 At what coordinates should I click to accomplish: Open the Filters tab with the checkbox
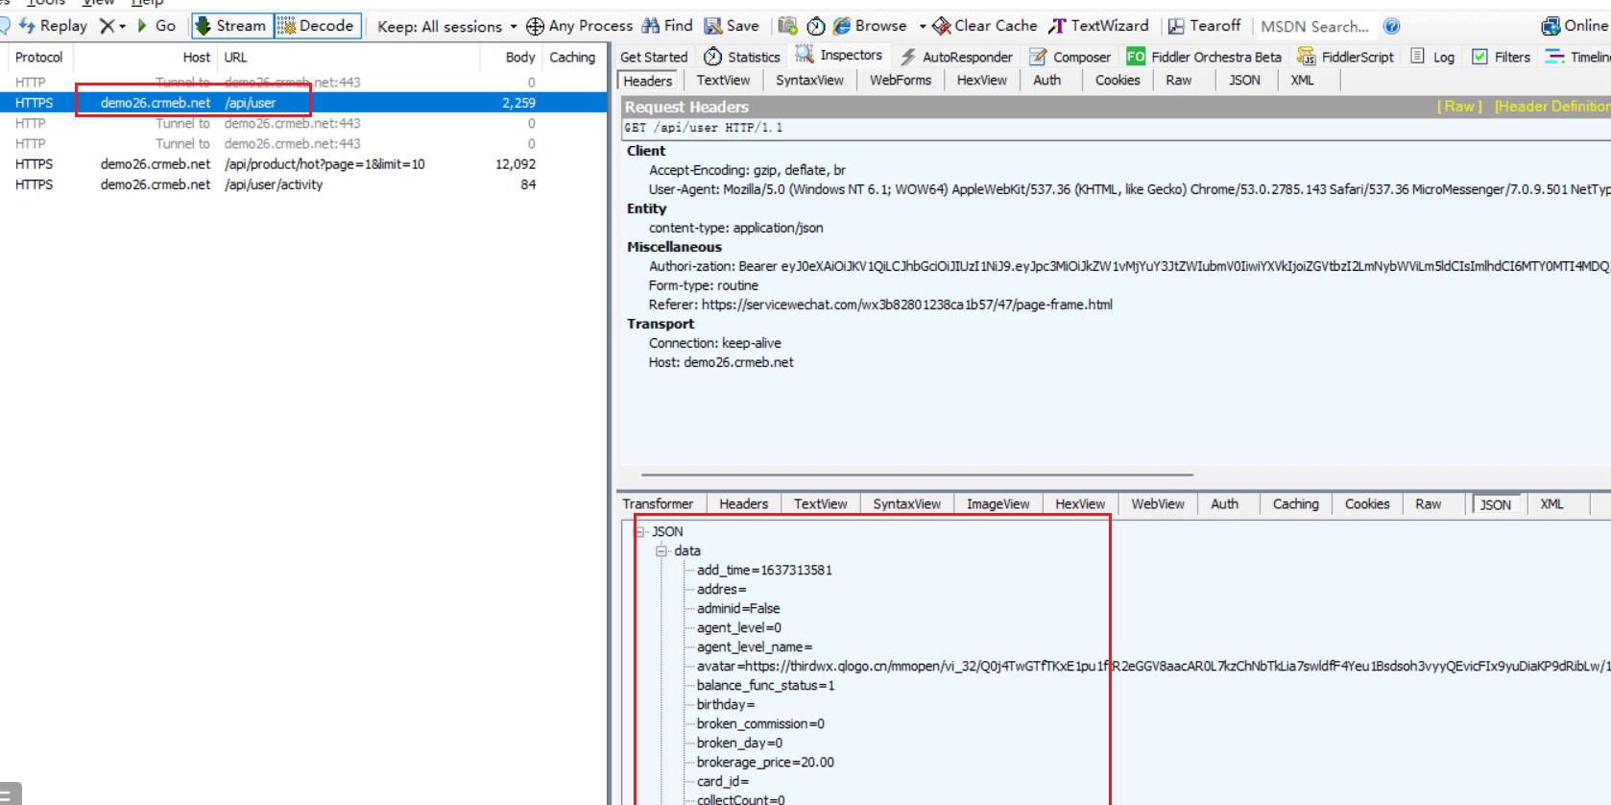[x=1502, y=57]
